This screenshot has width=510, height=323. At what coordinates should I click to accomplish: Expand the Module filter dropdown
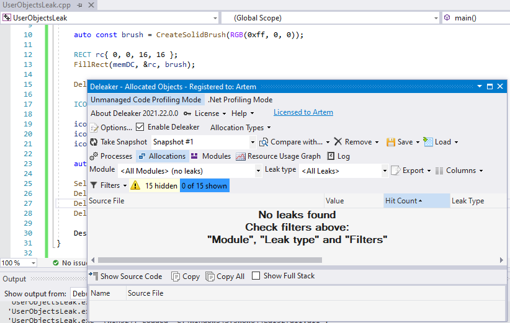click(258, 170)
